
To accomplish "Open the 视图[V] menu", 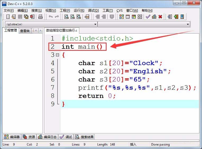I will (x=50, y=10).
